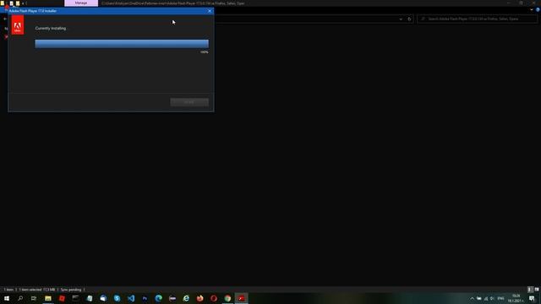
Task: Refresh the File Explorer address bar
Action: [x=409, y=19]
